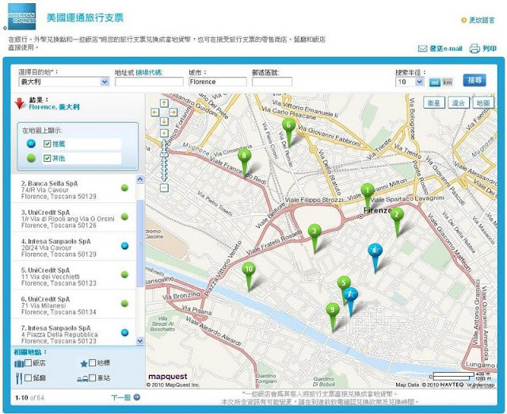This screenshot has height=414, width=507.
Task: Pan the map down arrow
Action: pyautogui.click(x=164, y=121)
